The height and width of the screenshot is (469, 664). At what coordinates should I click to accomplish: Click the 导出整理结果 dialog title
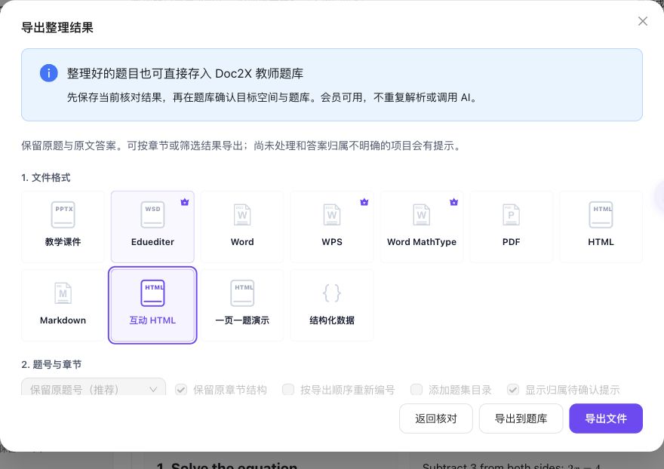(x=57, y=28)
